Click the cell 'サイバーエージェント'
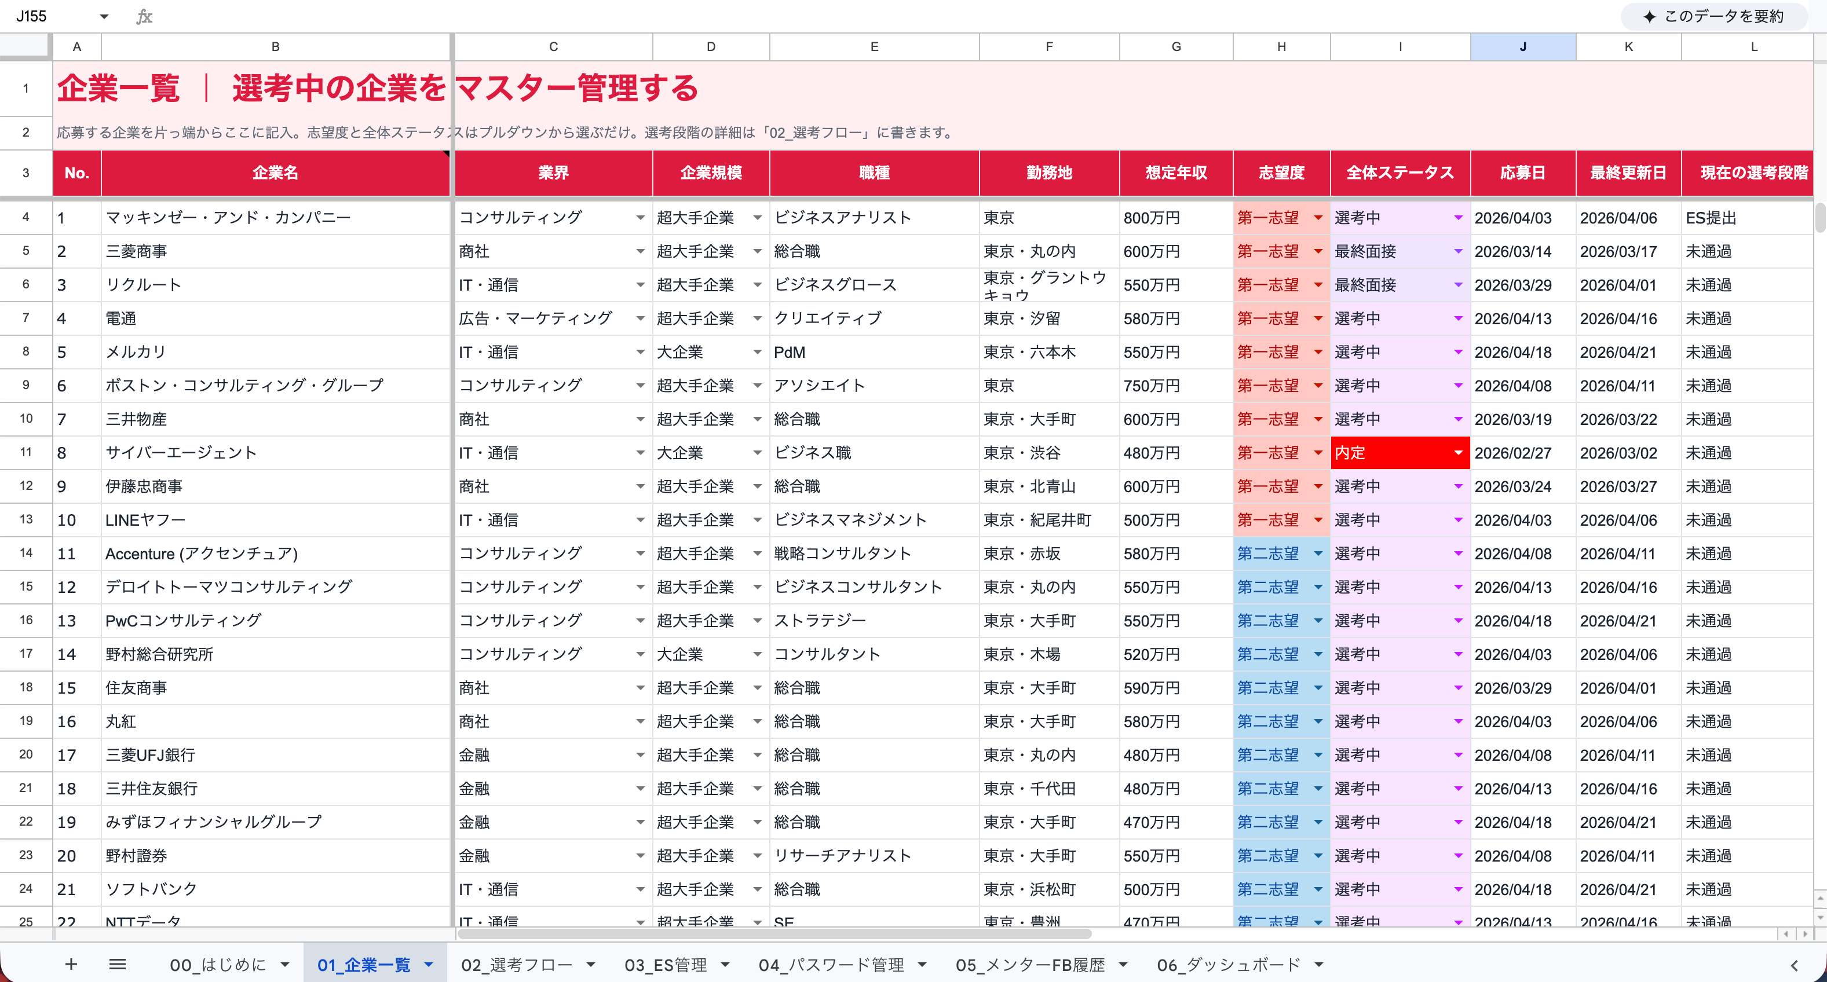This screenshot has height=982, width=1827. [275, 452]
